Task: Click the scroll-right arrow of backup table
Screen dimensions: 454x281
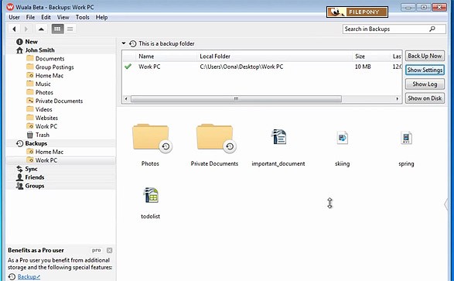Action: 398,99
